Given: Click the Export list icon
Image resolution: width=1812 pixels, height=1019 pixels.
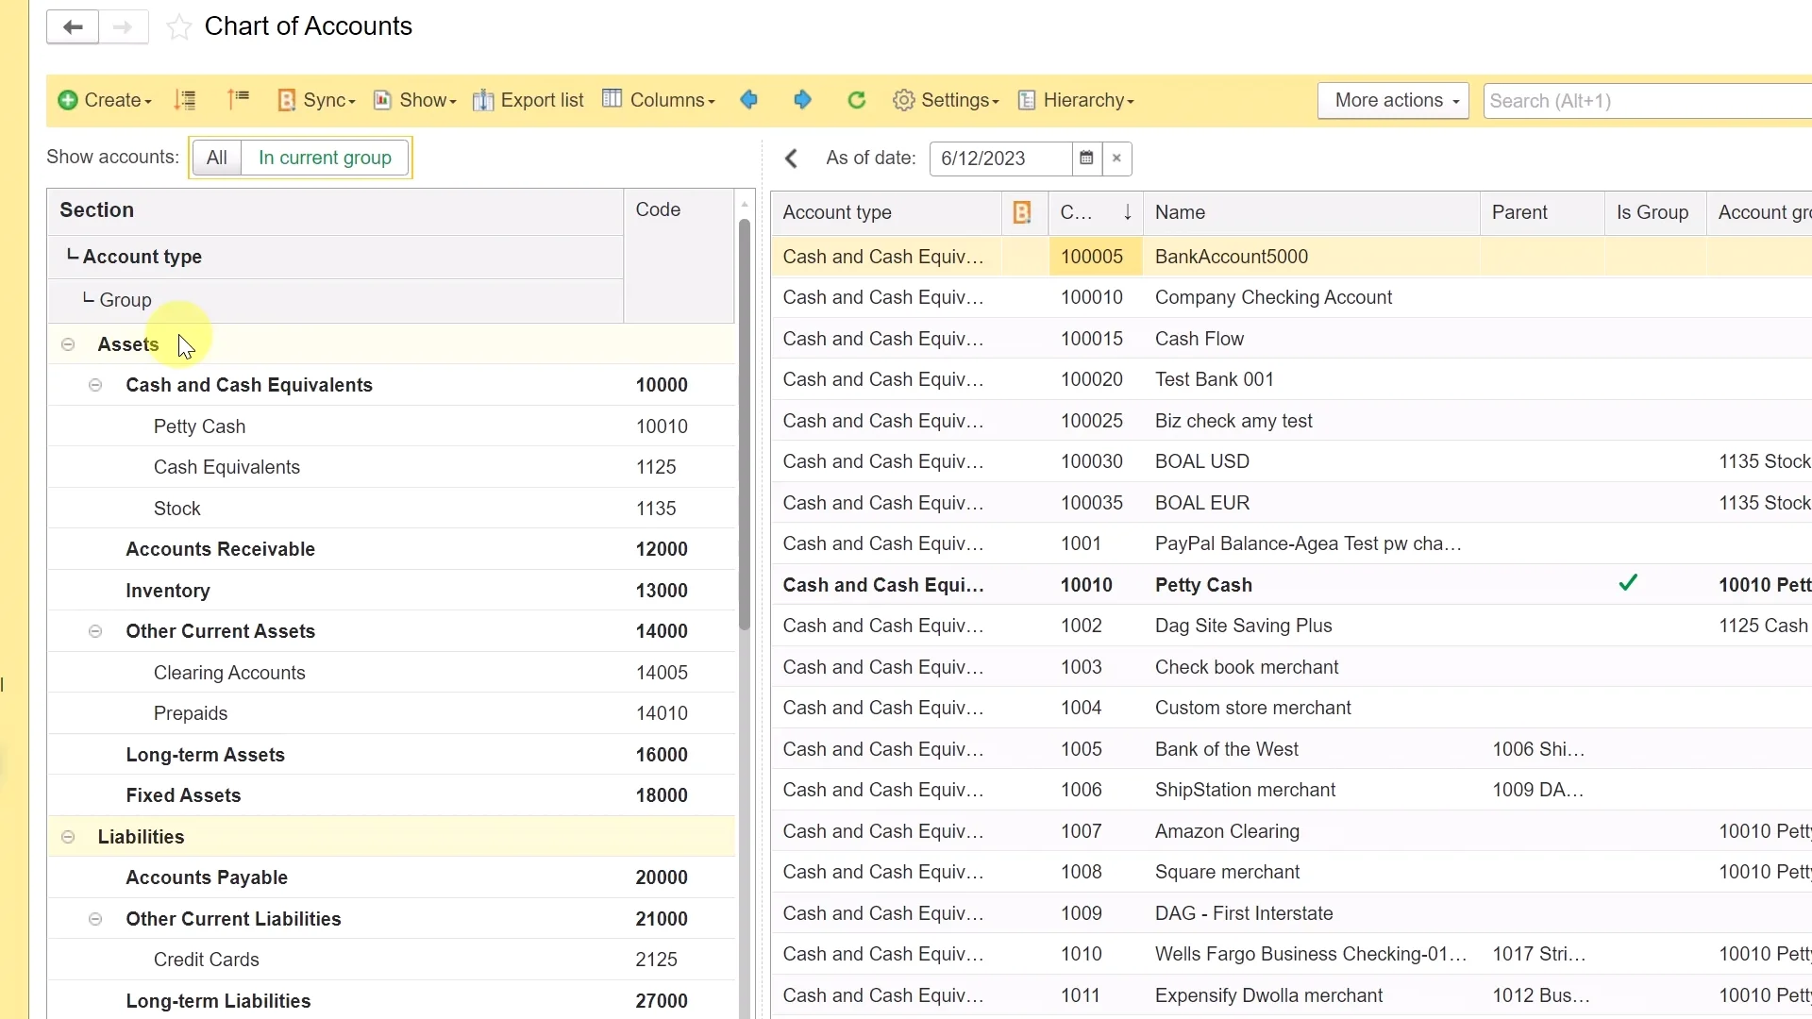Looking at the screenshot, I should [483, 100].
